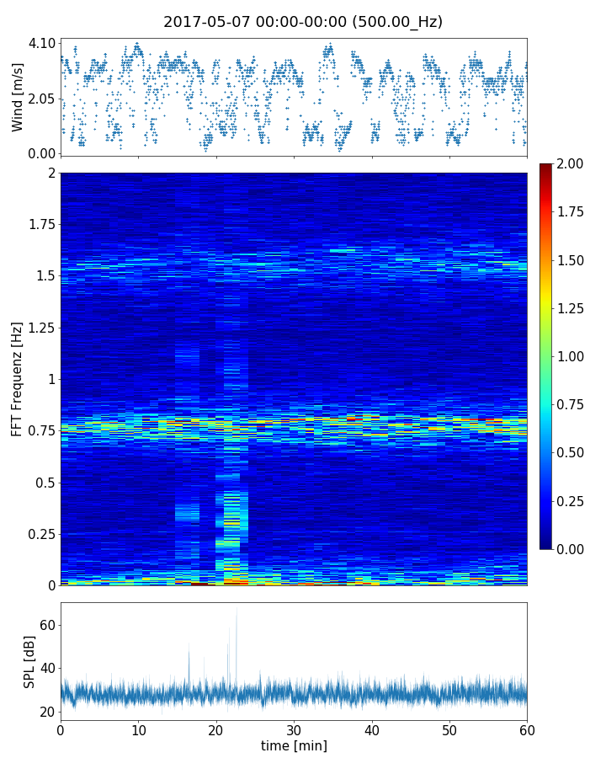Click the FFT Frequenz [Hz] axis label
This screenshot has width=606, height=758.
click(18, 379)
